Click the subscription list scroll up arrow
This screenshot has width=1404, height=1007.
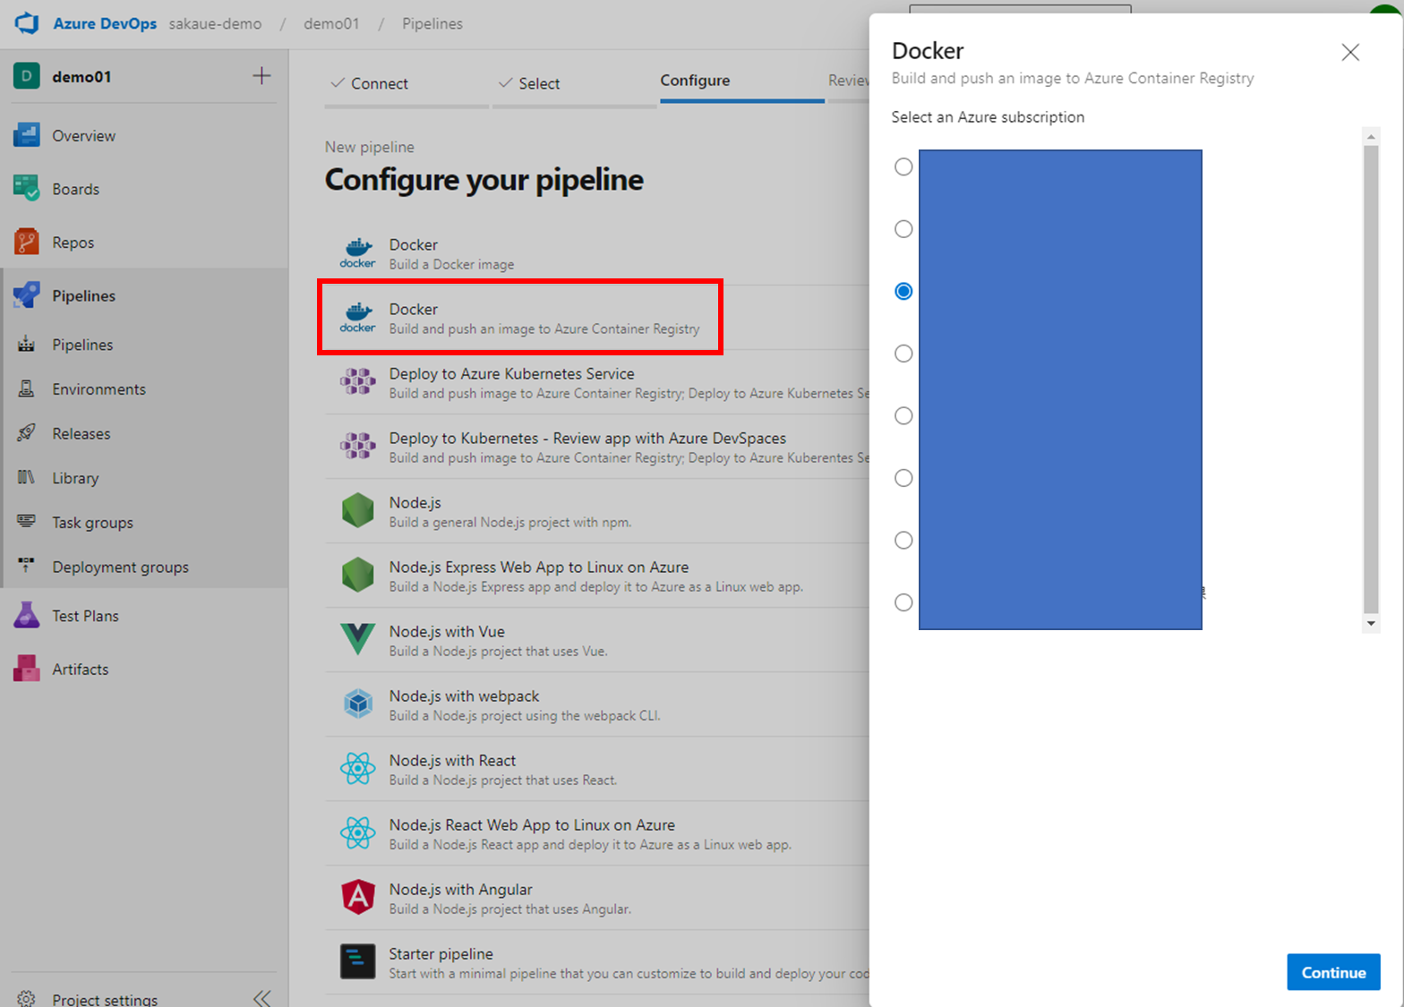point(1371,136)
